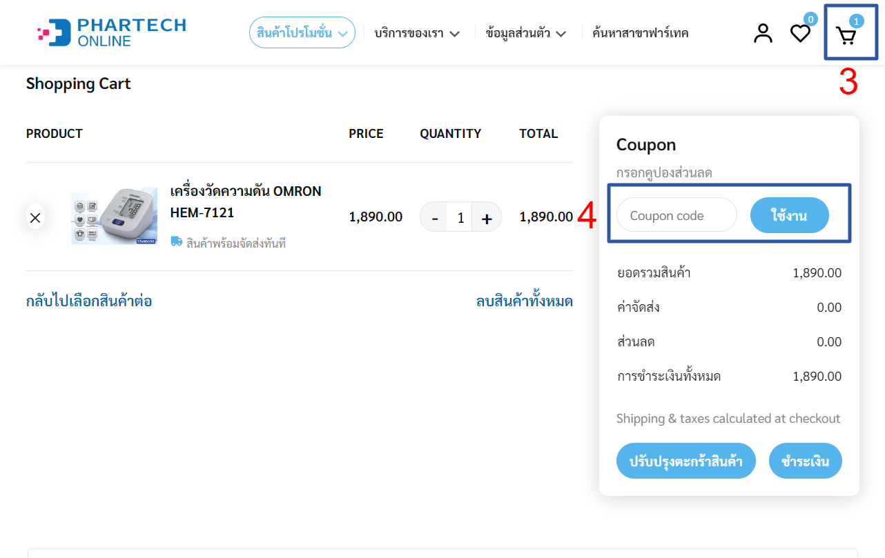
Task: Open the เครื่องวัดความดัน OMRON product title
Action: point(246,201)
